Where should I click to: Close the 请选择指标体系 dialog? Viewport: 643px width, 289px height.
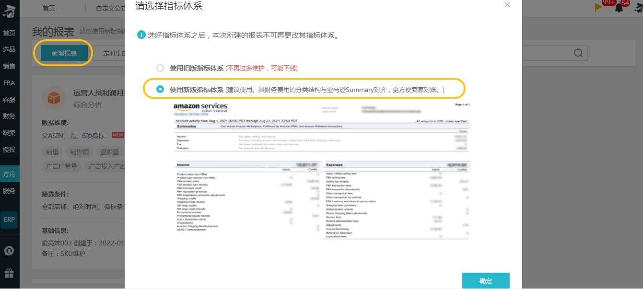507,5
